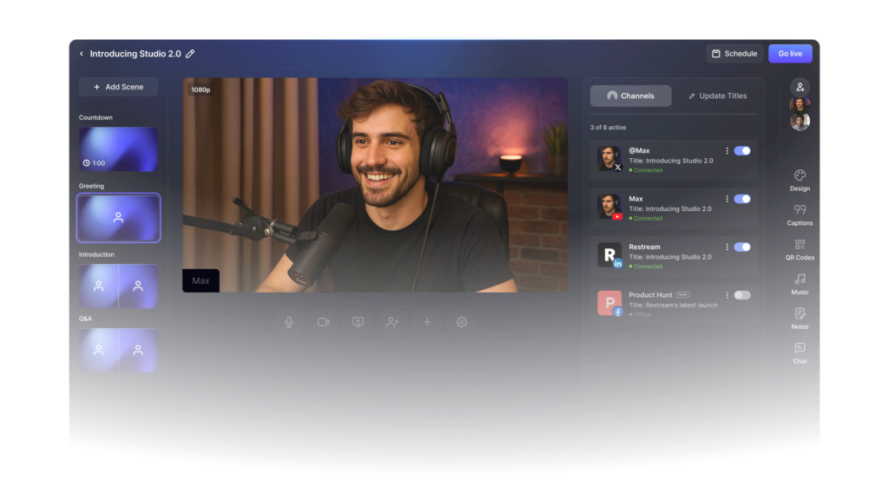This screenshot has width=889, height=488.
Task: Open more options for Max YouTube channel
Action: (x=726, y=199)
